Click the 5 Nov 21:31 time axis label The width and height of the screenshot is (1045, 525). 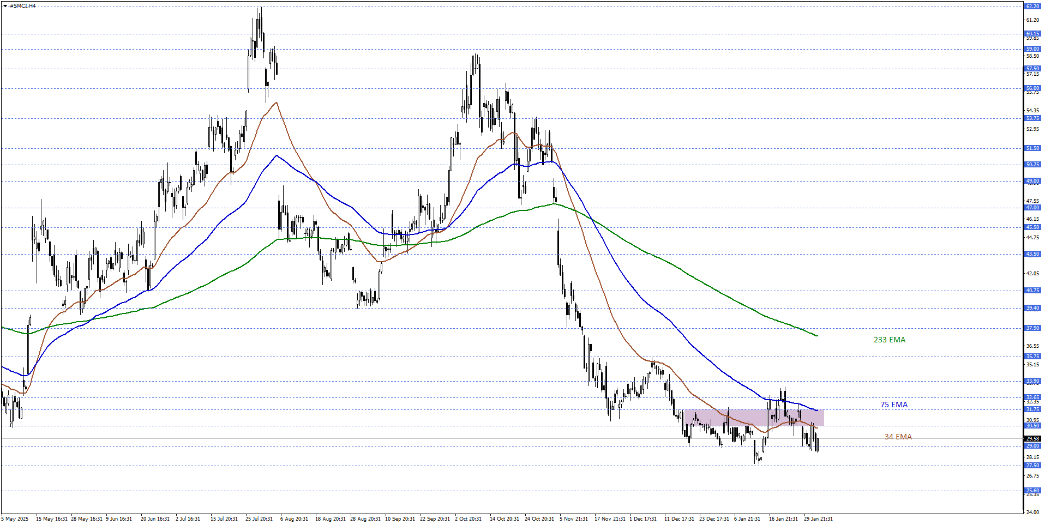point(574,518)
